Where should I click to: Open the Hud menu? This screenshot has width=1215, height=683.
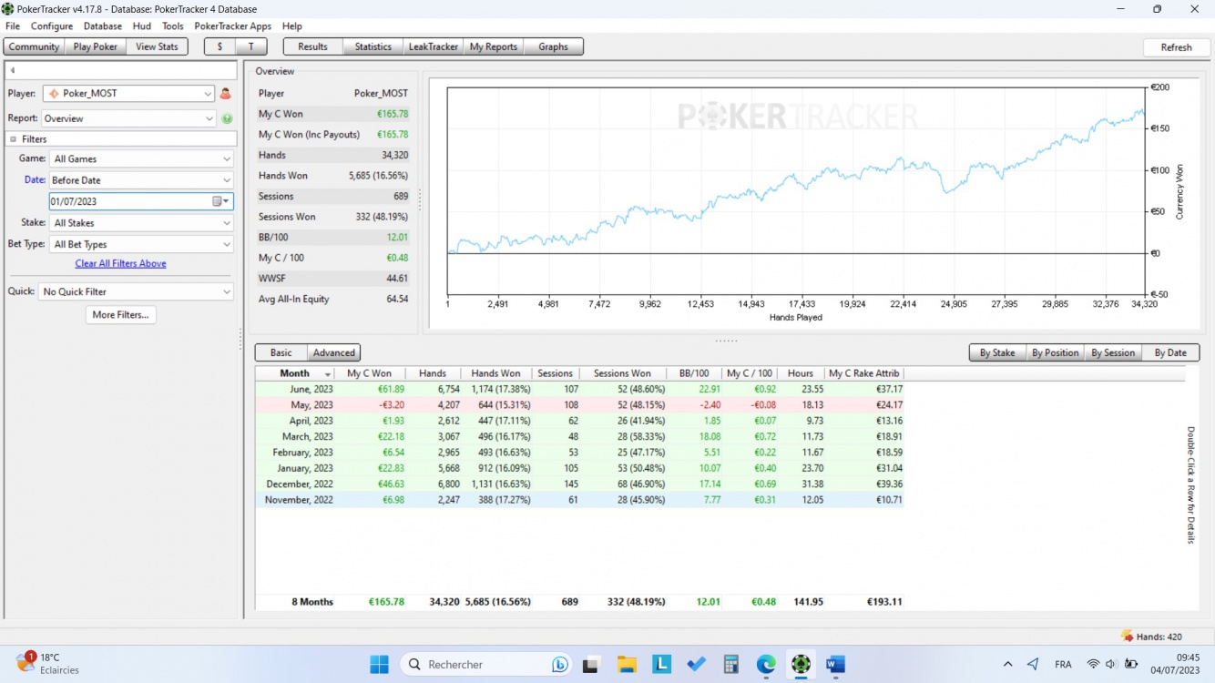(x=141, y=26)
